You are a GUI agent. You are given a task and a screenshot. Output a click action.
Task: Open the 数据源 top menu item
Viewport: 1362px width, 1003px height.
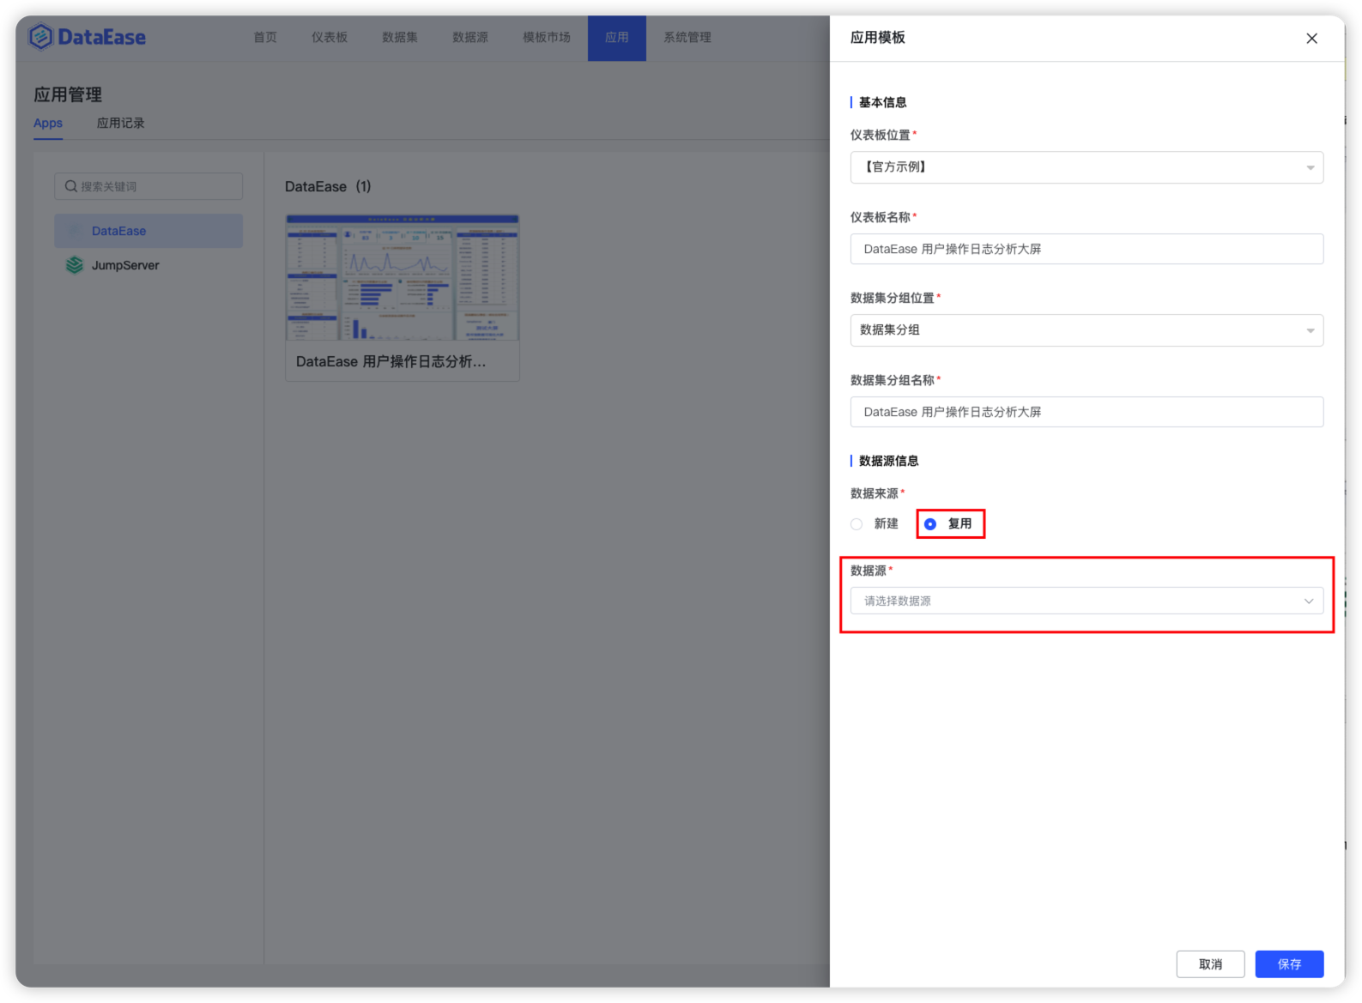tap(470, 38)
